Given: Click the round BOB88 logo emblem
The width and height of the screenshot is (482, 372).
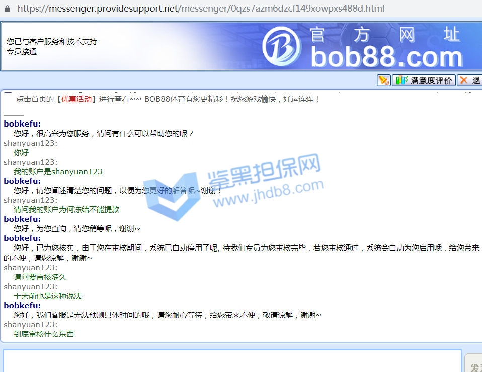Looking at the screenshot, I should 283,46.
